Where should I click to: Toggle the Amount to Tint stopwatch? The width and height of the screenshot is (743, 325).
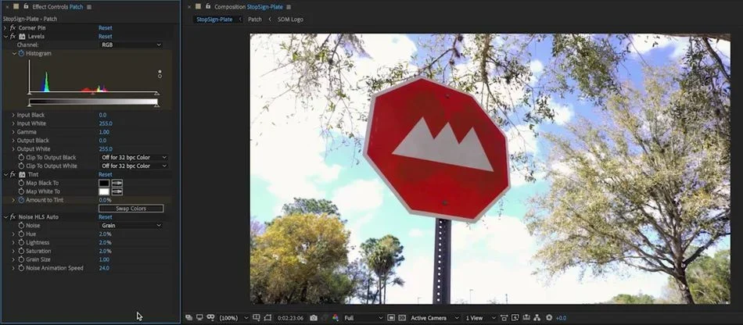[x=21, y=200]
